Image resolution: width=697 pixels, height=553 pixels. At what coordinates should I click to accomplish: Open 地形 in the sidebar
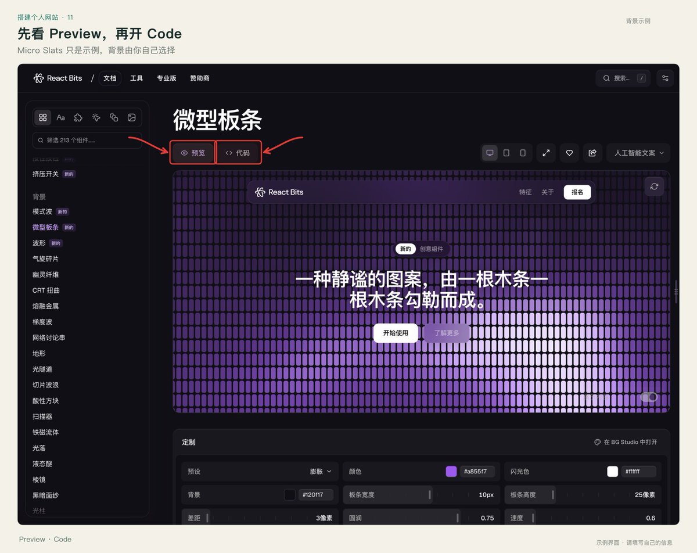tap(39, 353)
